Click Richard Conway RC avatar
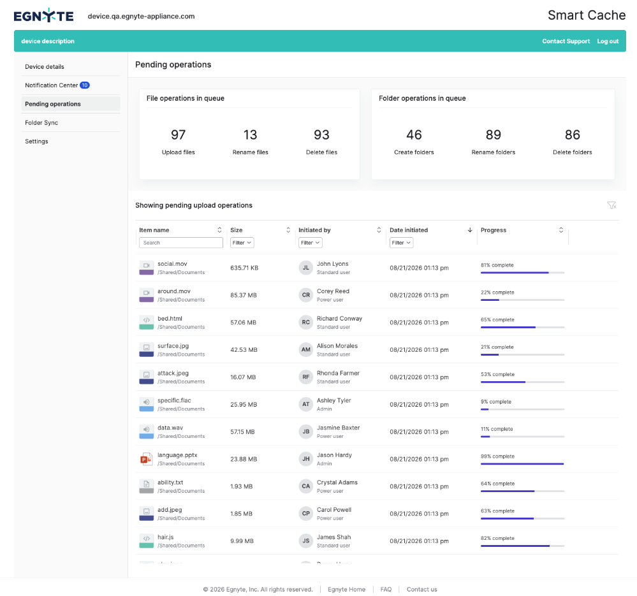This screenshot has height=596, width=637. (306, 323)
